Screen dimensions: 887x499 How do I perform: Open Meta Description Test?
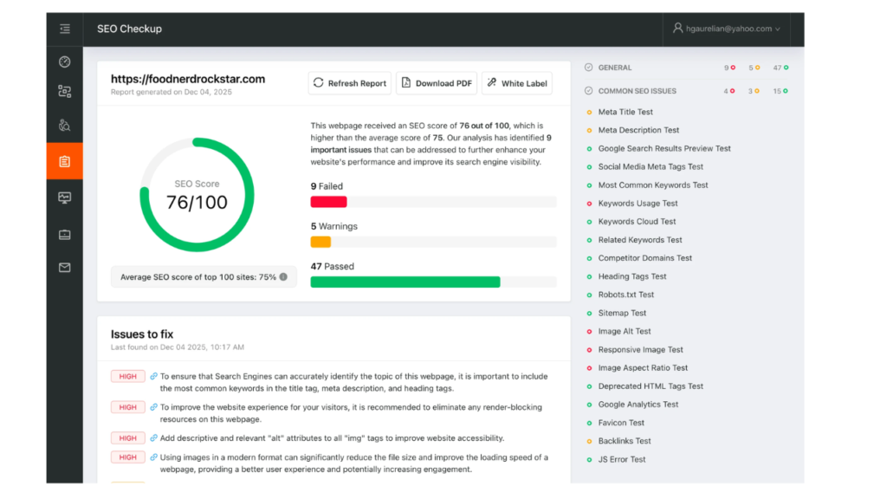(x=638, y=130)
